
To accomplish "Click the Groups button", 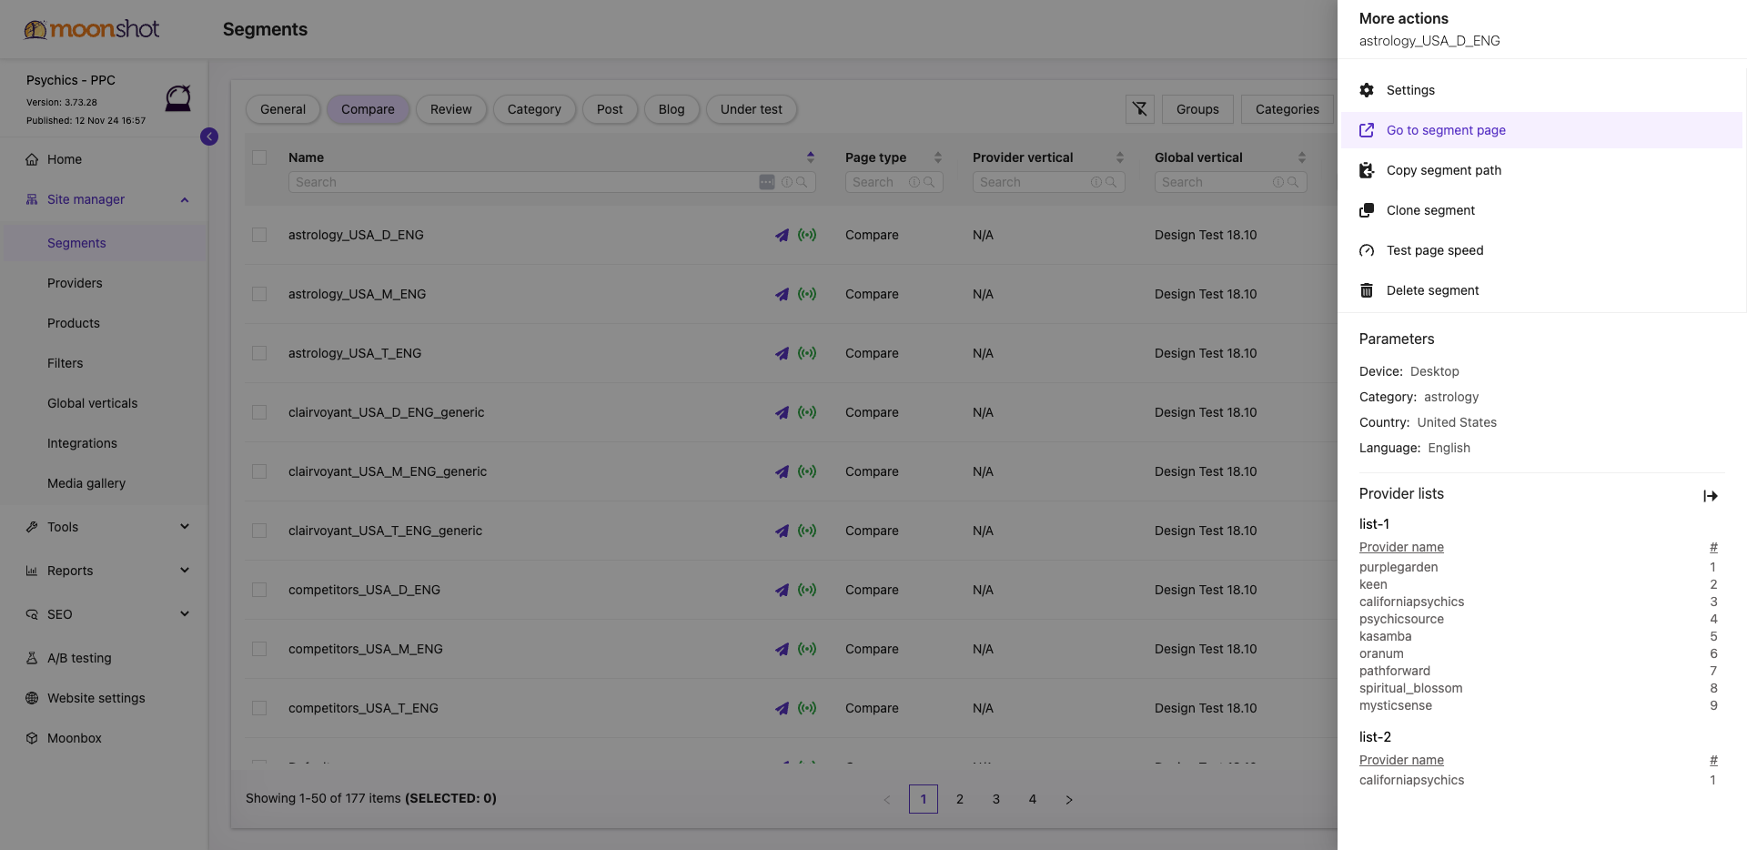I will point(1197,109).
